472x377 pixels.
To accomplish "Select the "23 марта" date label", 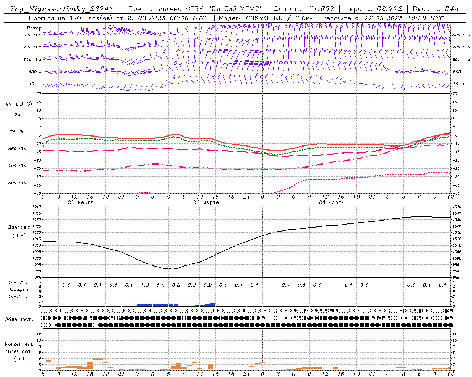I will (206, 202).
